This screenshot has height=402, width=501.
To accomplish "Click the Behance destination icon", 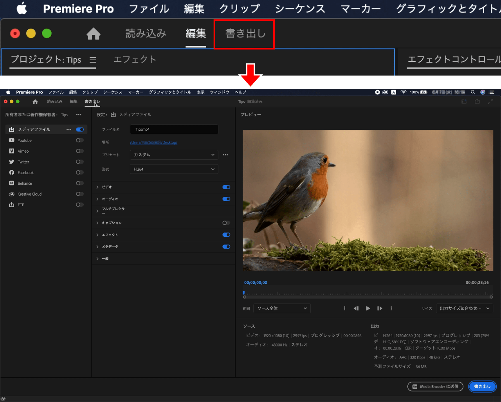I will (12, 183).
